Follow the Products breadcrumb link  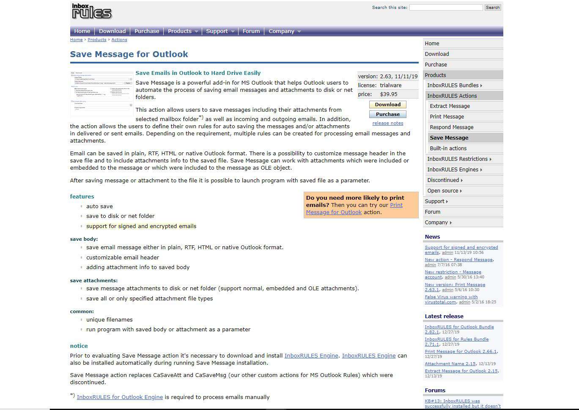(x=97, y=40)
